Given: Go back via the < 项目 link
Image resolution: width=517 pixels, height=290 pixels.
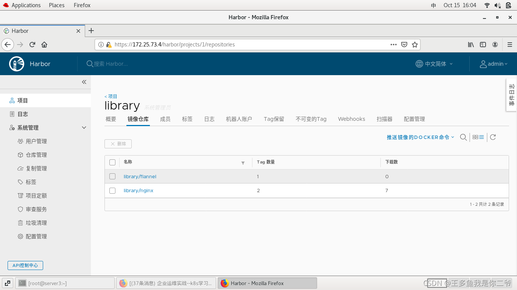Looking at the screenshot, I should click(x=111, y=96).
